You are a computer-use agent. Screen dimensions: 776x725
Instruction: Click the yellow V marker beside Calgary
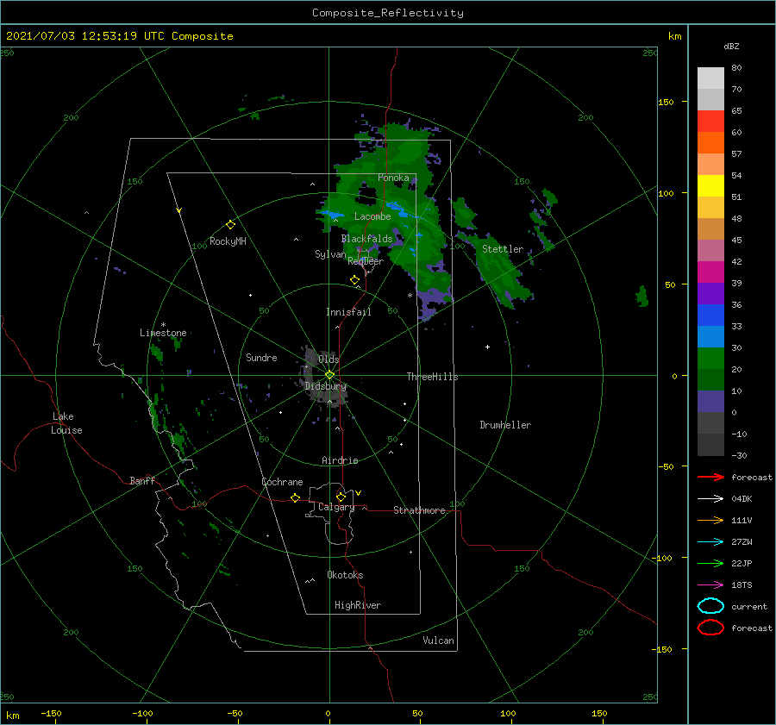pyautogui.click(x=359, y=493)
